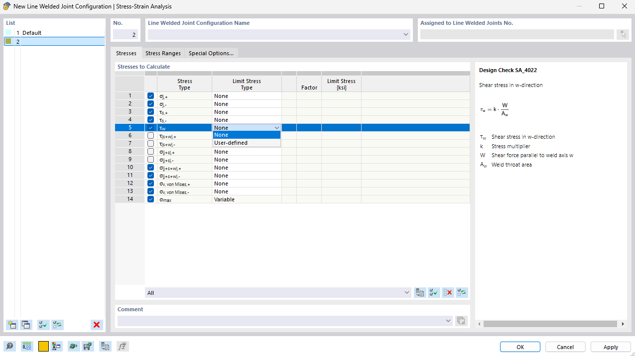Uncheck the τs,+ stress in row 3

[150, 111]
